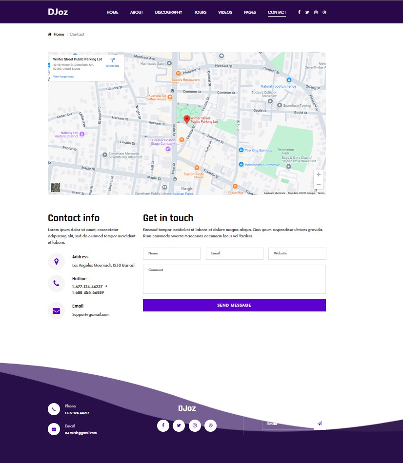This screenshot has height=463, width=403.
Task: Click the Home breadcrumb link
Action: (x=59, y=35)
